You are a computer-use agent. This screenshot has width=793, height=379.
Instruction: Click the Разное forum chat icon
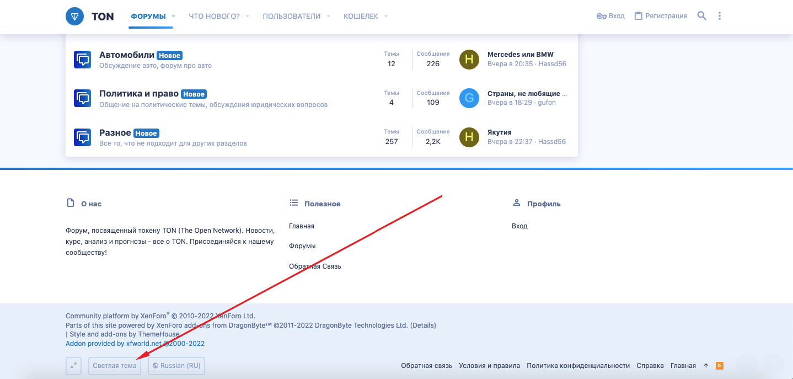tap(83, 137)
